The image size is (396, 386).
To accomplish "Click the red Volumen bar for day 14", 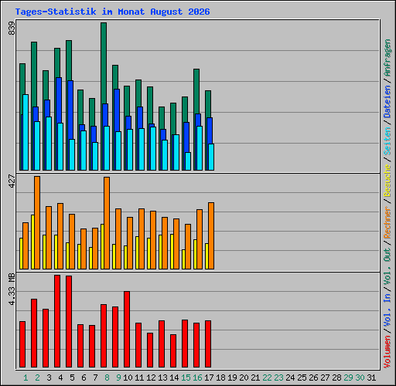I will click(x=173, y=351).
